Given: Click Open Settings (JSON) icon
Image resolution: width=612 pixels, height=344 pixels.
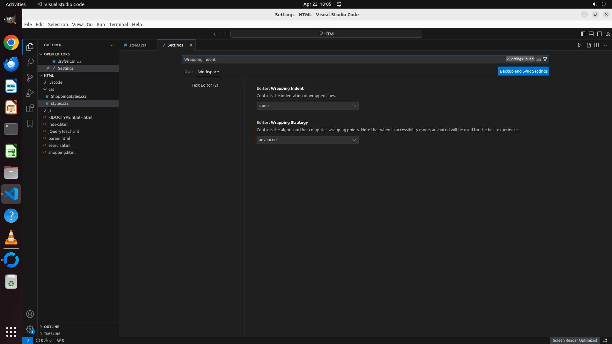Looking at the screenshot, I should coord(588,45).
